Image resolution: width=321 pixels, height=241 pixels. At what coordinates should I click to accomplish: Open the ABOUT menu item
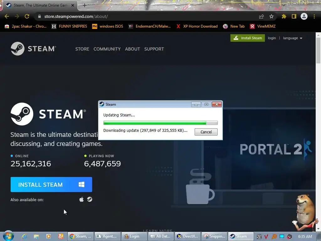[133, 49]
